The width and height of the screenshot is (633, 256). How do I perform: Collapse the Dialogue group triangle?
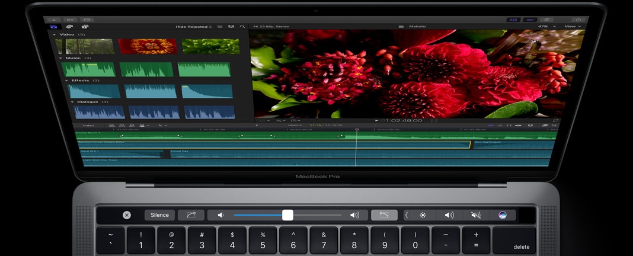click(x=72, y=102)
